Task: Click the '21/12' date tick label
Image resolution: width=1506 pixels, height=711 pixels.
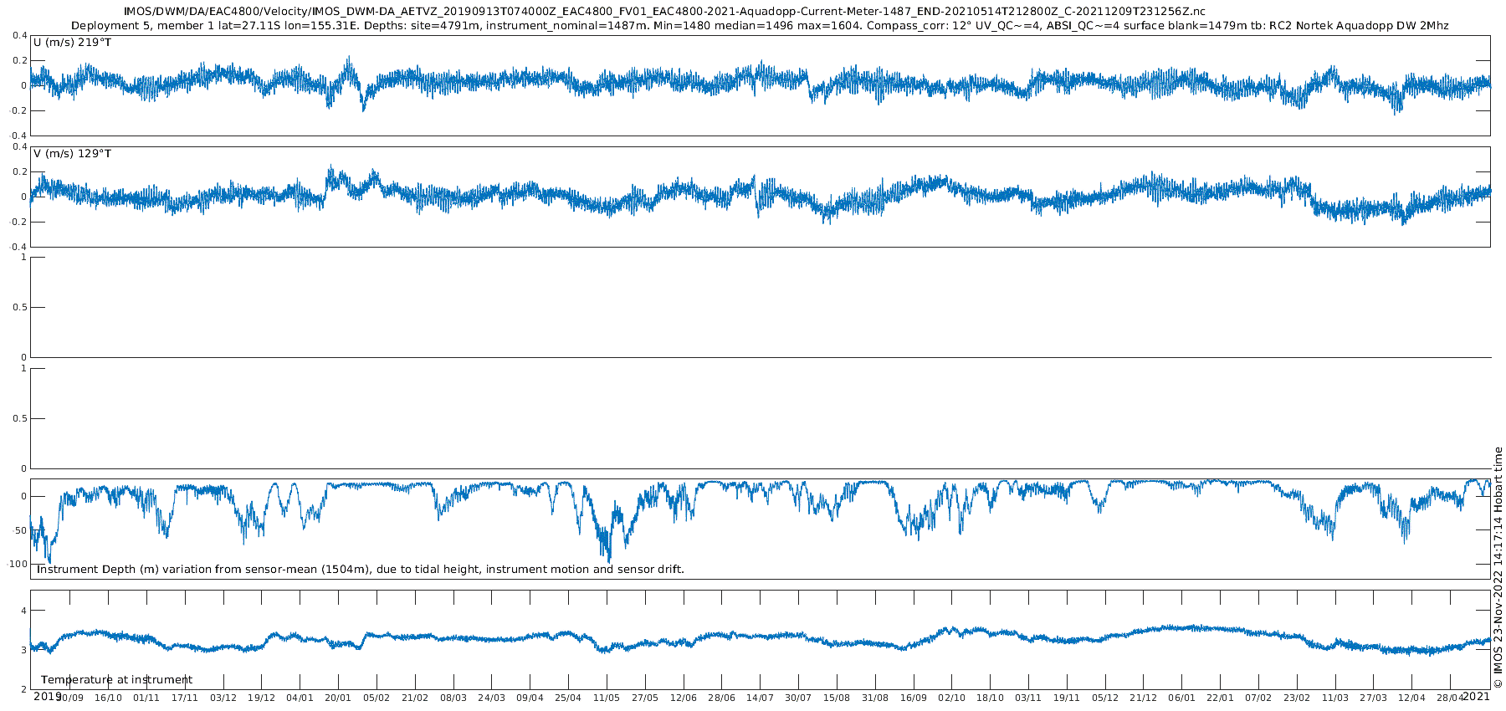Action: 1144,698
